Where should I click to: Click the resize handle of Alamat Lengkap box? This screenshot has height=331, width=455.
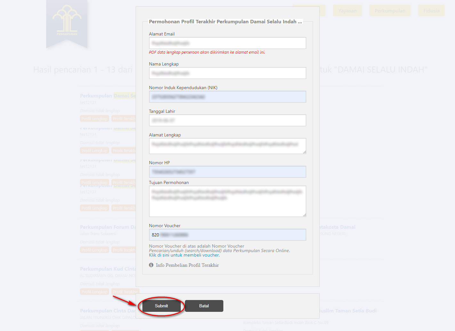tap(305, 152)
